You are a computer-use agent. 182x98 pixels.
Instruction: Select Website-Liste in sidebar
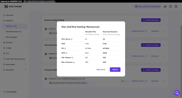(x=15, y=26)
